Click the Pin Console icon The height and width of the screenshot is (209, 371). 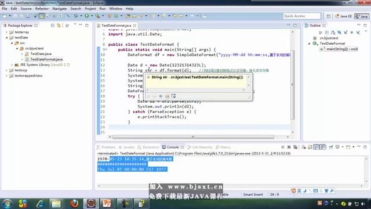point(331,147)
